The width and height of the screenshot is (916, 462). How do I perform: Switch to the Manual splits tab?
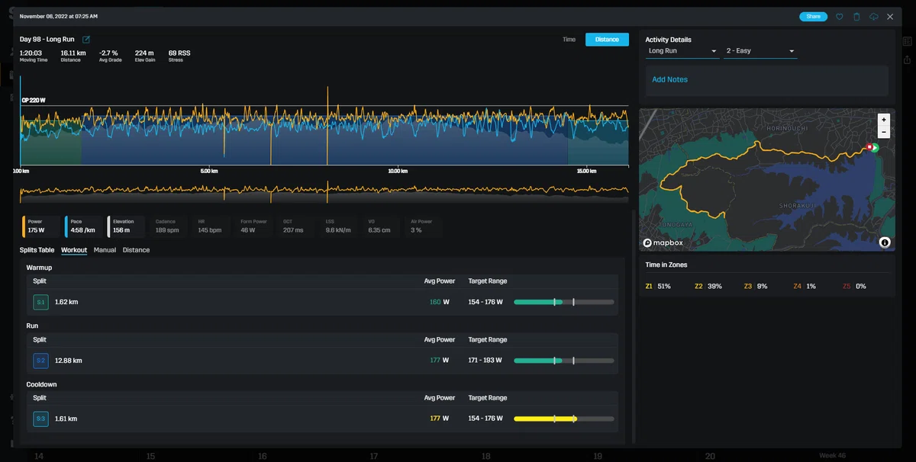tap(105, 250)
